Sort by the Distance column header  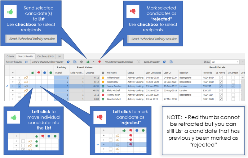(x=91, y=72)
